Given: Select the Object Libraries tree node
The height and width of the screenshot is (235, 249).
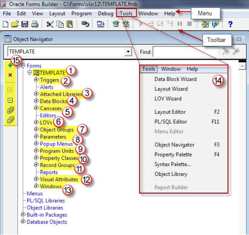Looking at the screenshot, I should click(45, 208).
